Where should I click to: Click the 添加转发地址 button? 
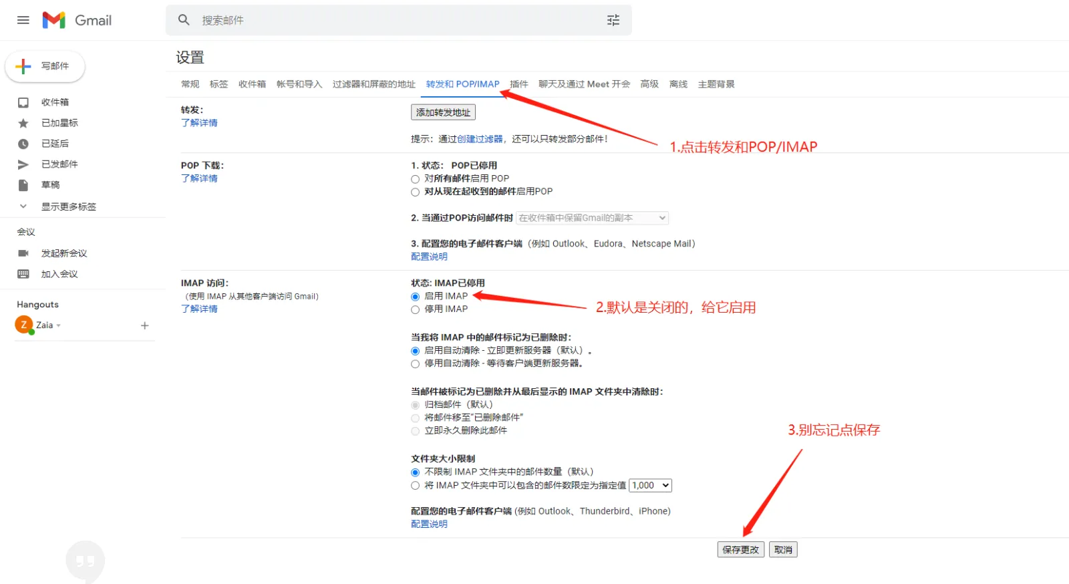click(x=443, y=112)
